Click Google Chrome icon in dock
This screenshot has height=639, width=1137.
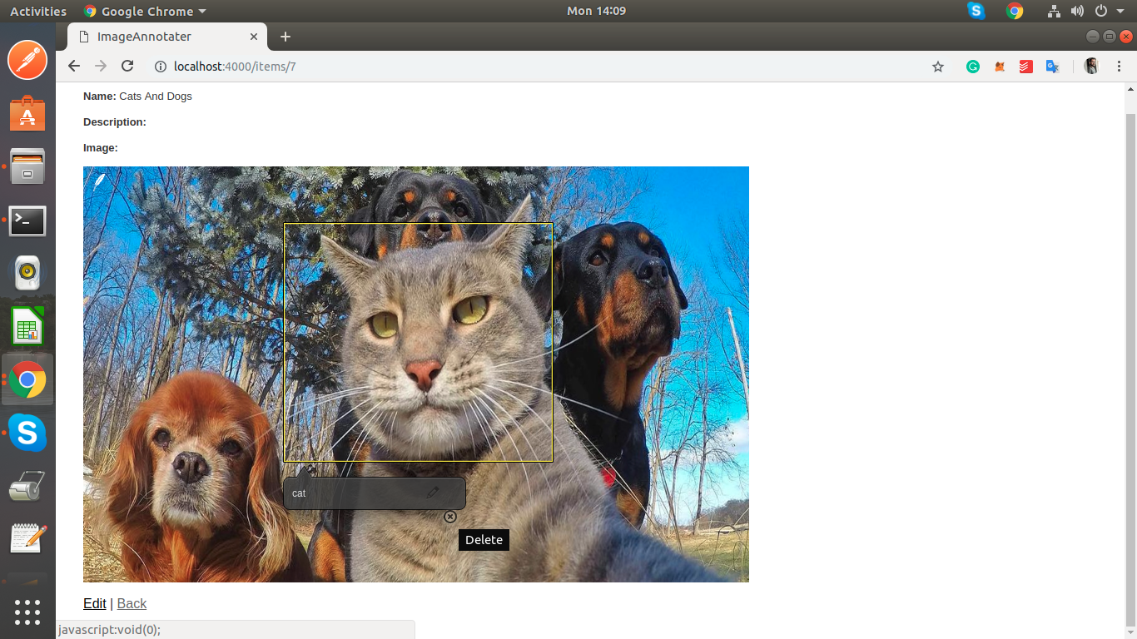coord(27,380)
